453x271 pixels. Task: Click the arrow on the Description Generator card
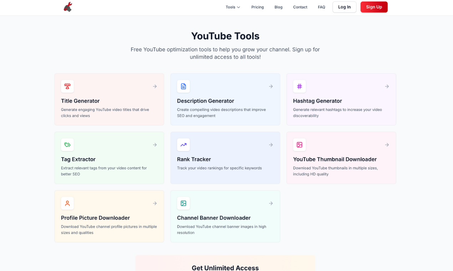[271, 86]
